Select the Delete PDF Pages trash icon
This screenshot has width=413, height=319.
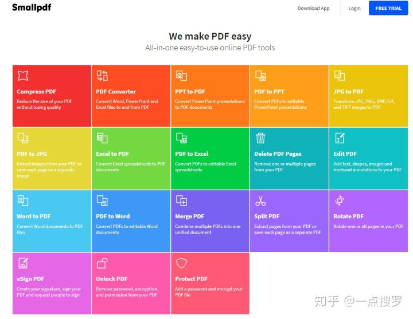(x=260, y=138)
